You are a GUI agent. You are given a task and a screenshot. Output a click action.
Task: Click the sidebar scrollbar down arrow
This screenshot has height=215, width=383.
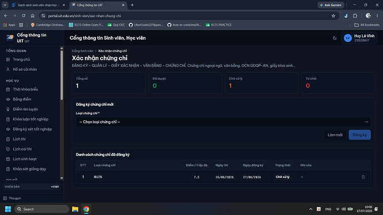62,178
